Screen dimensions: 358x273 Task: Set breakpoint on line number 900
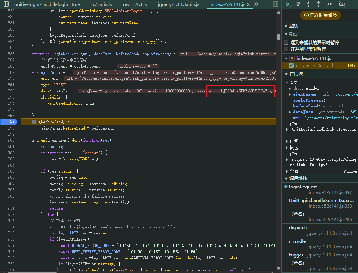(x=11, y=140)
